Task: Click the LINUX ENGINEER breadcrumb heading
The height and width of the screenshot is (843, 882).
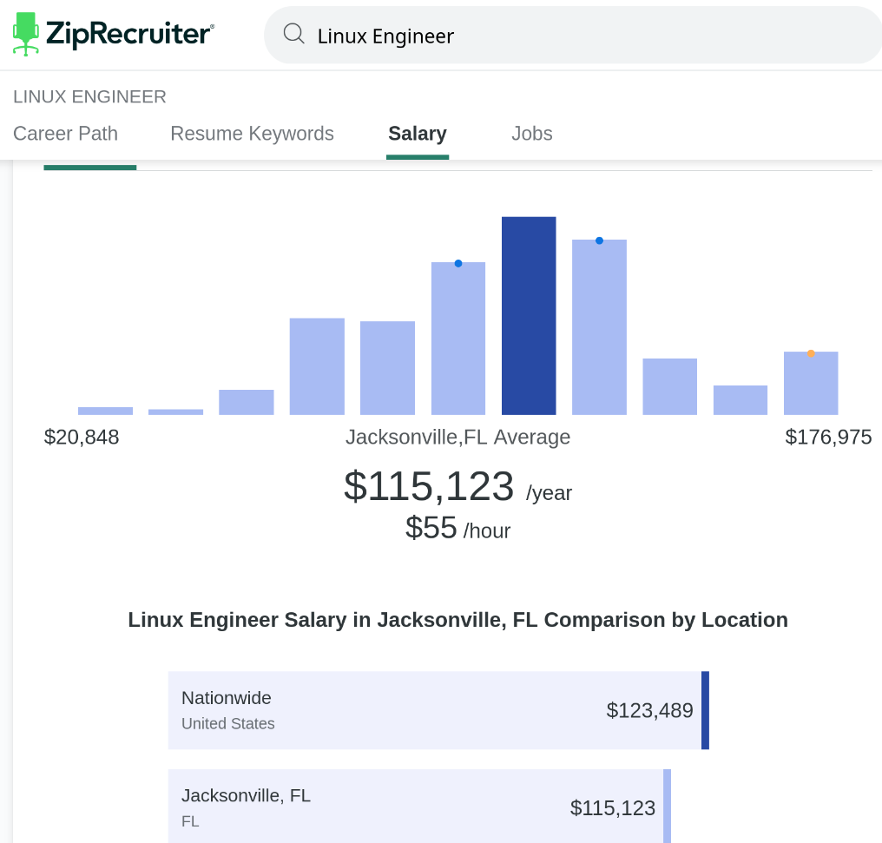Action: (x=89, y=96)
